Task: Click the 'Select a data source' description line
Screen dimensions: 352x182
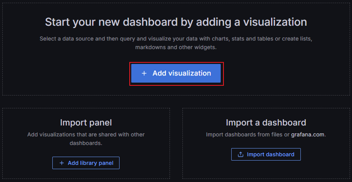Action: 176,39
